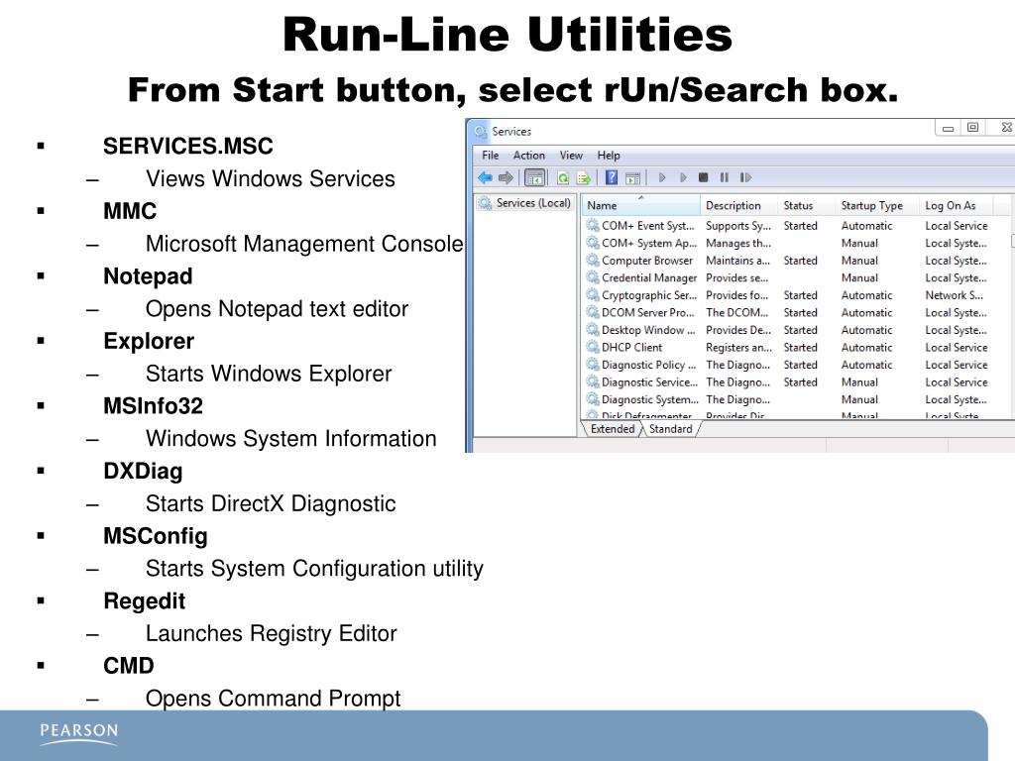
Task: Click the green Refresh icon in Services toolbar
Action: 563,177
